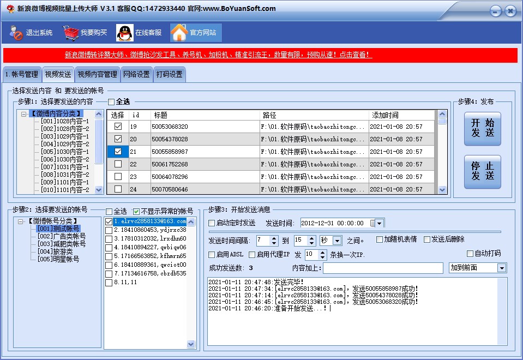Screen dimensions: 523x360
Task: Open 打码设置 tab
Action: (x=170, y=74)
